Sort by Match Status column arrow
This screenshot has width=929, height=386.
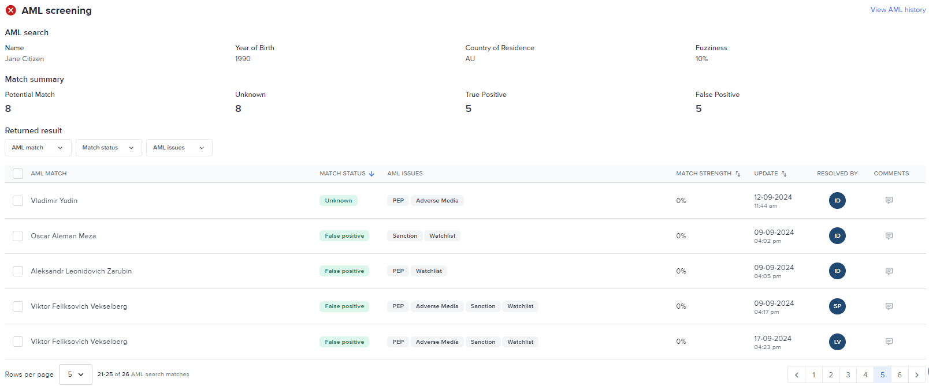pyautogui.click(x=371, y=174)
